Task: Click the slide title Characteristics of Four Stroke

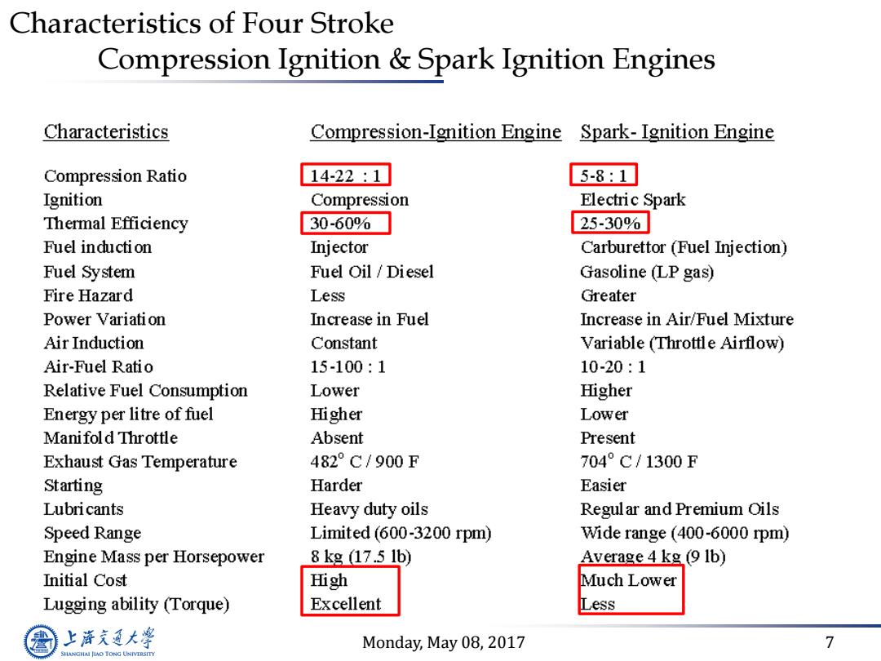Action: [x=201, y=24]
